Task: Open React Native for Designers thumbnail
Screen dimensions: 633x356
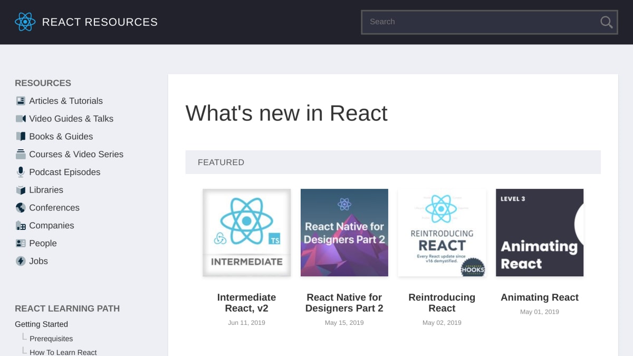Action: coord(344,233)
